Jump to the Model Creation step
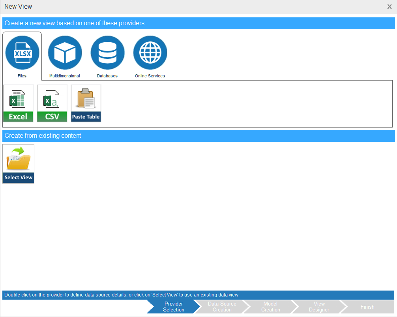 click(270, 307)
